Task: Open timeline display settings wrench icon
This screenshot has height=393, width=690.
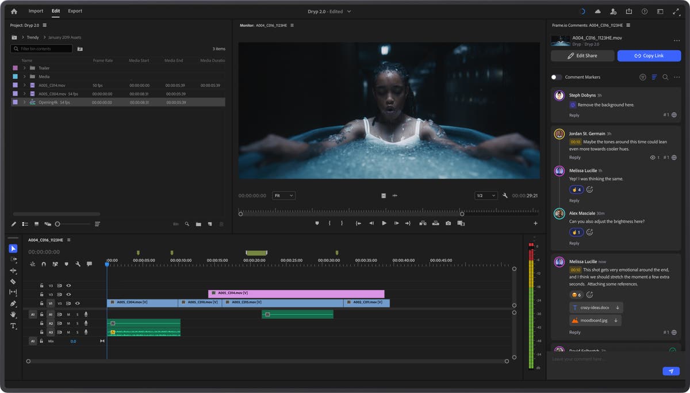Action: point(78,264)
